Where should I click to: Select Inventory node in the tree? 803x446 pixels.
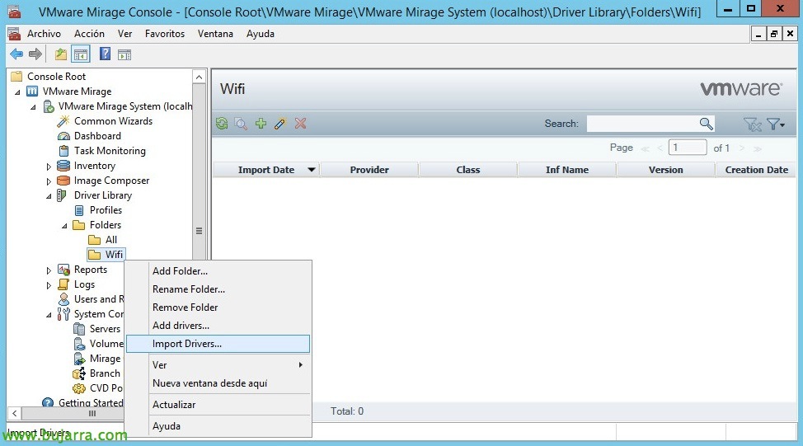(94, 166)
